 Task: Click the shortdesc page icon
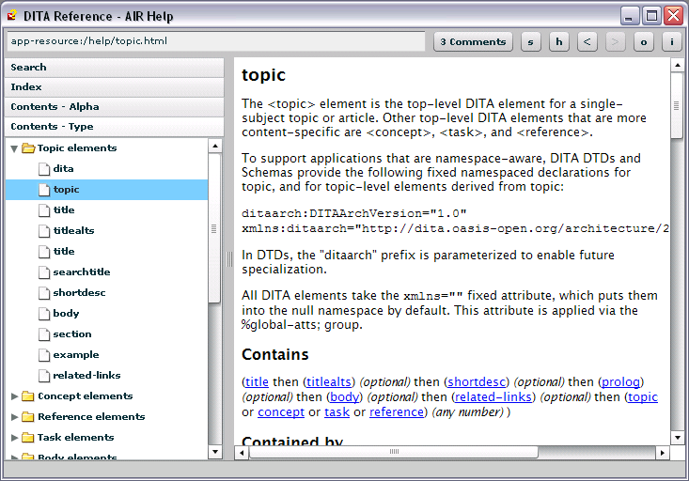click(44, 293)
